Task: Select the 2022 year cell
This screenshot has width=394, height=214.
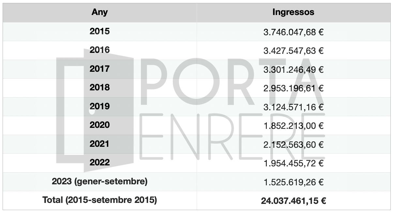Action: coord(99,162)
